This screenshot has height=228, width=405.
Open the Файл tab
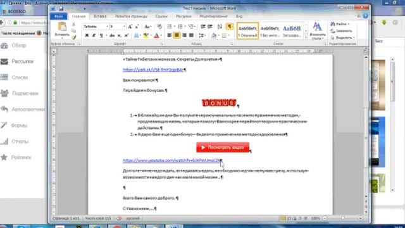pos(59,16)
